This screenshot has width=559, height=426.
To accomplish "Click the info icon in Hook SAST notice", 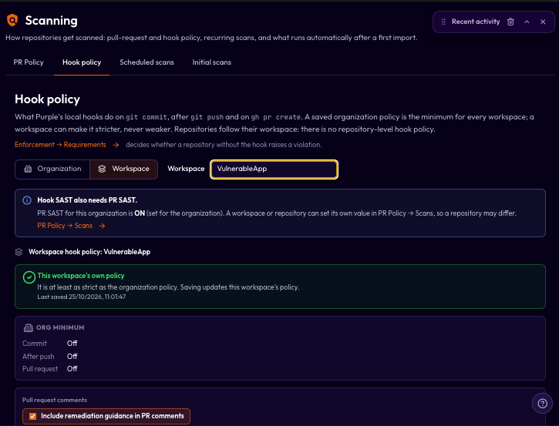I will (27, 200).
